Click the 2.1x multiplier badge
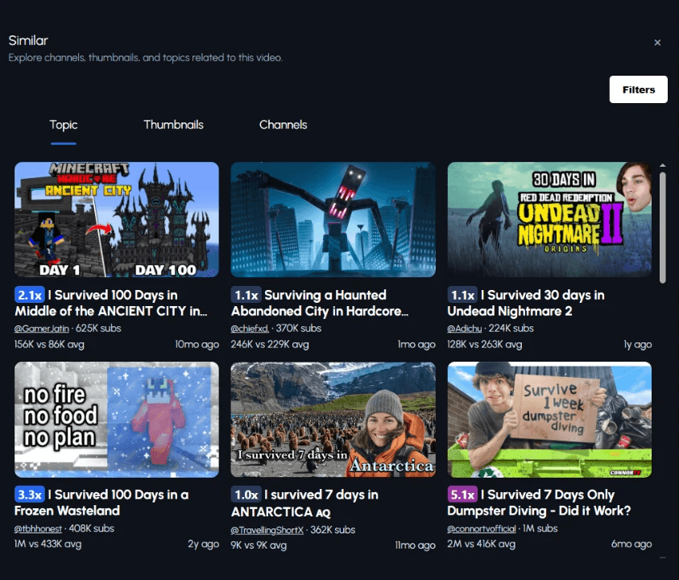The height and width of the screenshot is (580, 679). [x=30, y=295]
